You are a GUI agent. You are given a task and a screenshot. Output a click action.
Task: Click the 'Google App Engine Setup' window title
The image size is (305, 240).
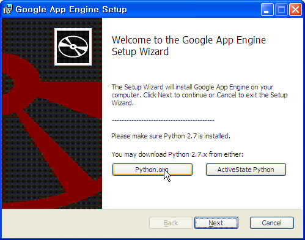[72, 10]
